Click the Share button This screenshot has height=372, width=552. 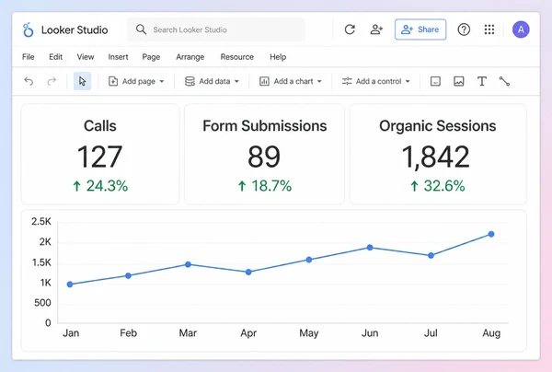pyautogui.click(x=420, y=29)
